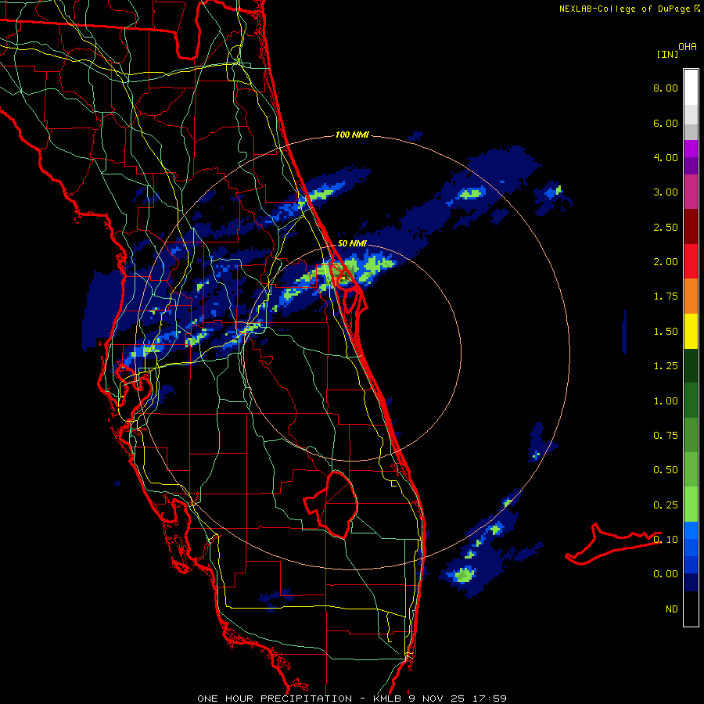Click the 1.75 legend value
Screen dimensions: 704x704
666,296
